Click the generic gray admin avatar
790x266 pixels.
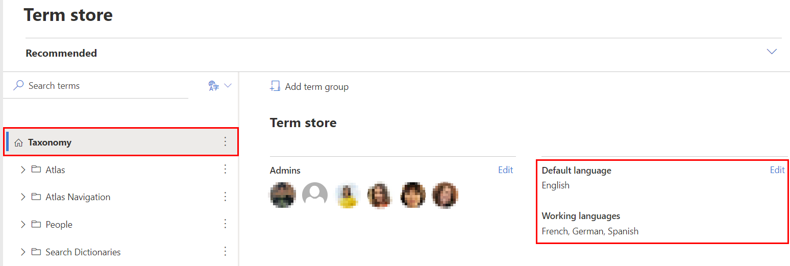[315, 195]
